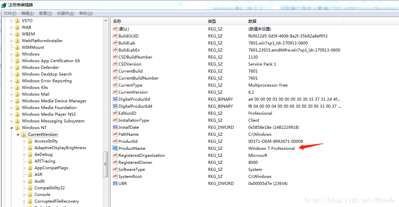Click the UBR DWORD icon
399x207 pixels.
[115, 183]
